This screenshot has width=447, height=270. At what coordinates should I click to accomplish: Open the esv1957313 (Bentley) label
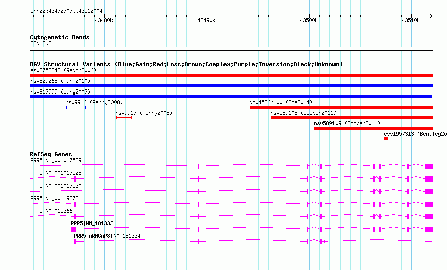(415, 134)
